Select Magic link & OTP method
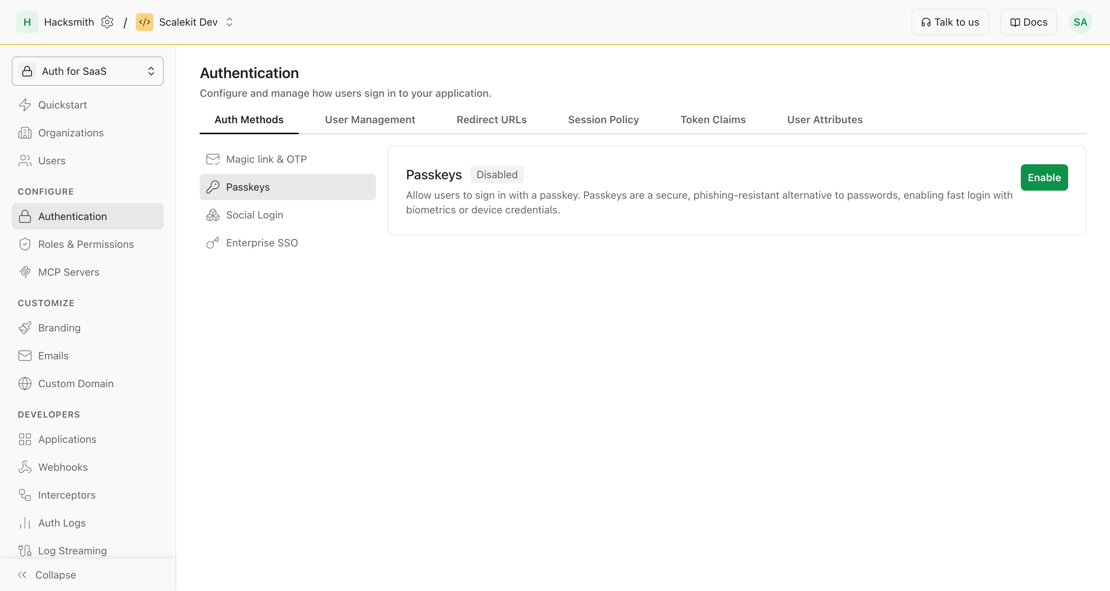The width and height of the screenshot is (1110, 591). 288,159
